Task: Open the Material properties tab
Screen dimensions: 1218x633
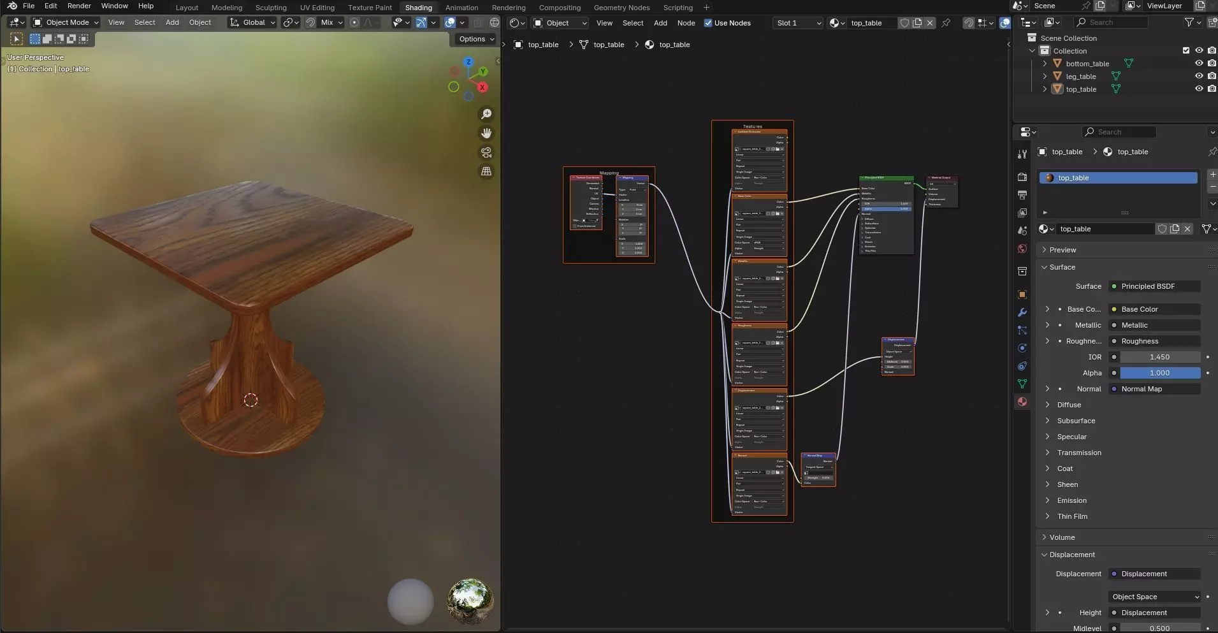Action: click(x=1022, y=402)
